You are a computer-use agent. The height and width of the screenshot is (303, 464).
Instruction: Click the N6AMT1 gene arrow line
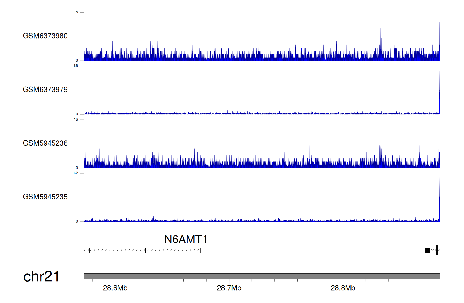pyautogui.click(x=142, y=250)
